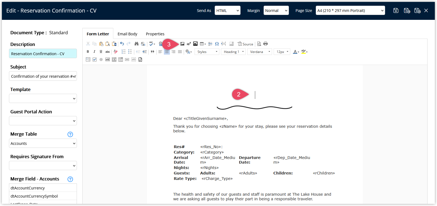Switch to the Email Body tab
The image size is (437, 206).
pyautogui.click(x=127, y=34)
